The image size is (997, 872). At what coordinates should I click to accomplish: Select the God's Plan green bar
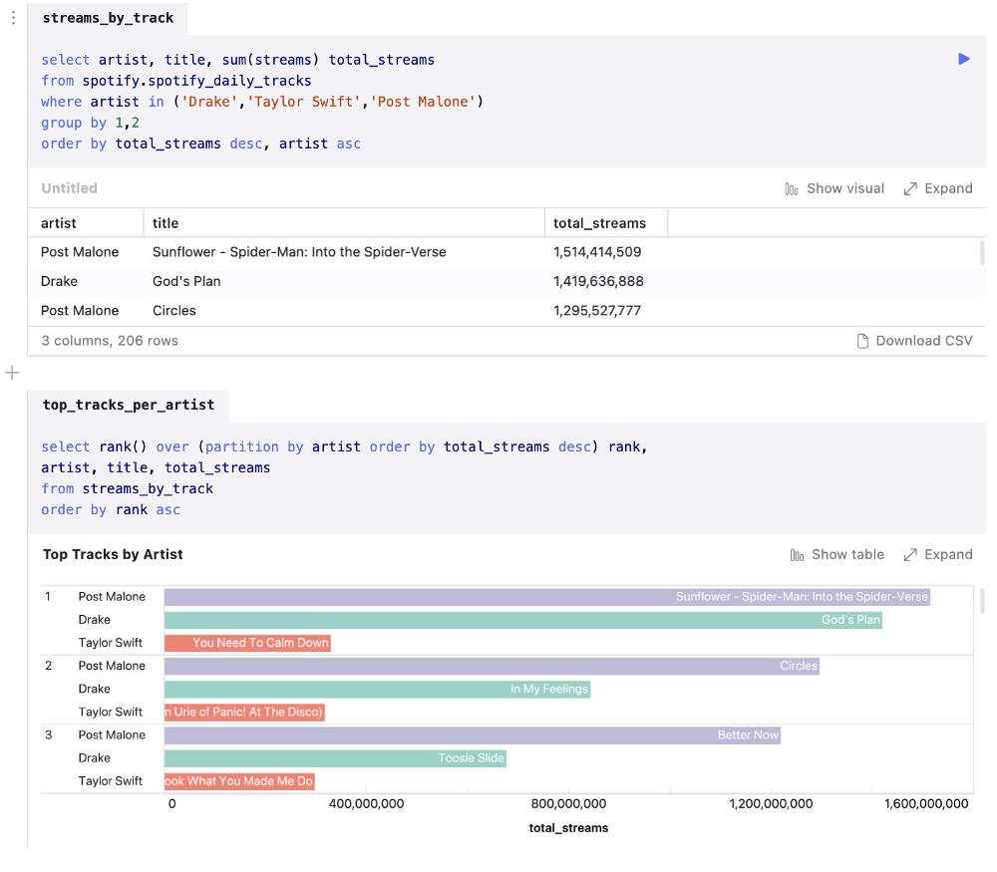point(522,620)
